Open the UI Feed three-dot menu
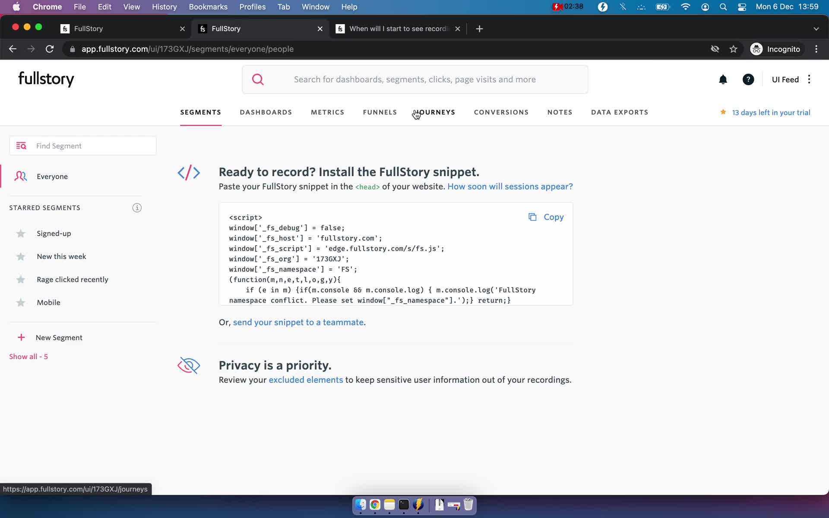829x518 pixels. click(x=809, y=79)
